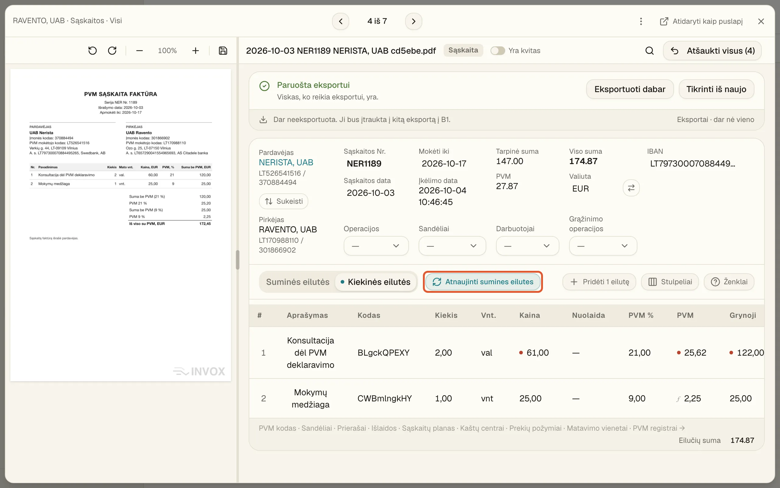Swap the currency with the arrows icon

click(631, 188)
